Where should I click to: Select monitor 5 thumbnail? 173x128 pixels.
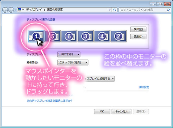[x=53, y=36]
